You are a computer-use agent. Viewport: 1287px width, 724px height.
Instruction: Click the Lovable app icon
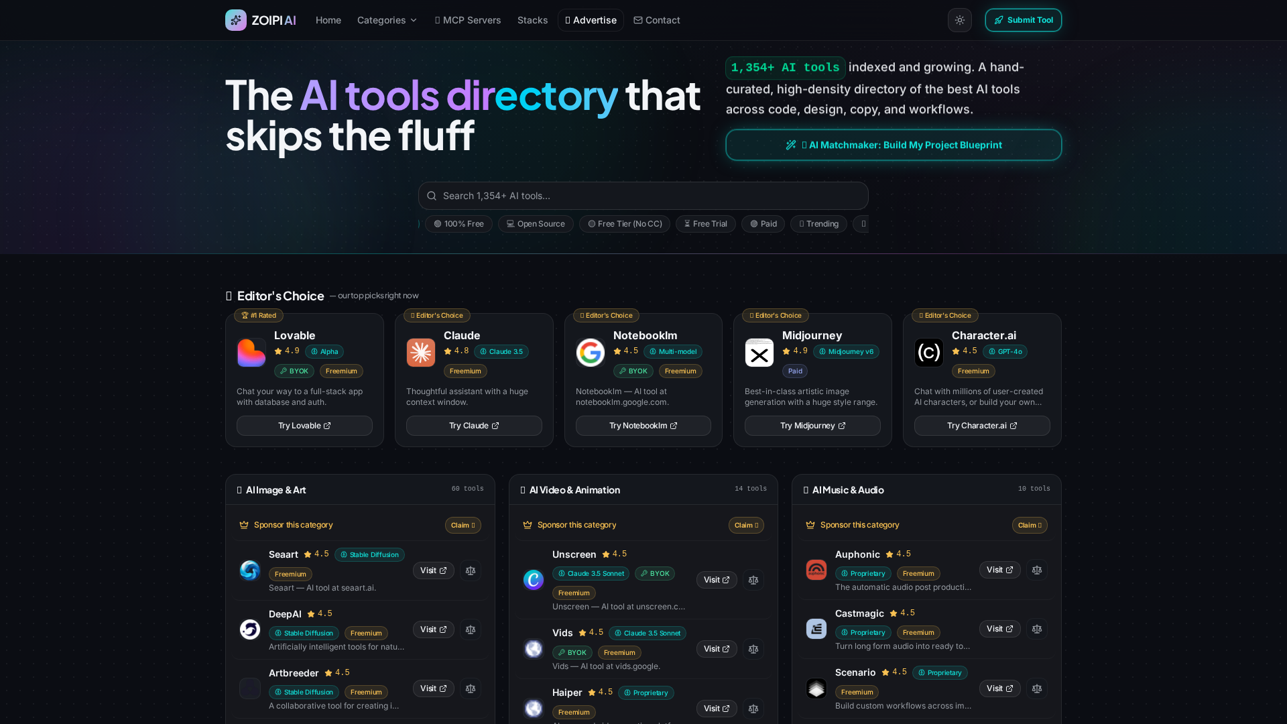[251, 353]
